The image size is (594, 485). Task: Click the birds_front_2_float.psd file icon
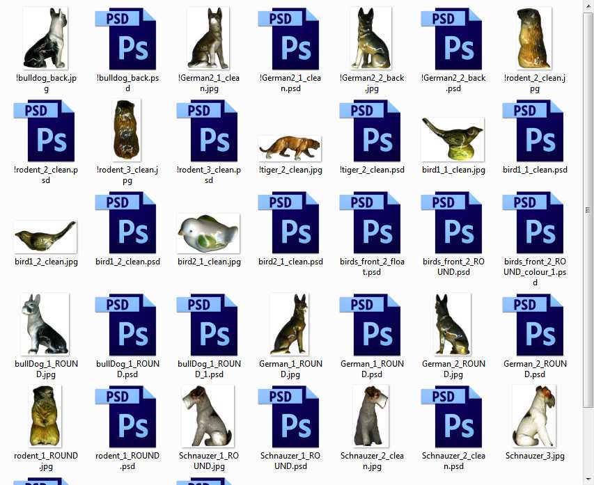[370, 223]
